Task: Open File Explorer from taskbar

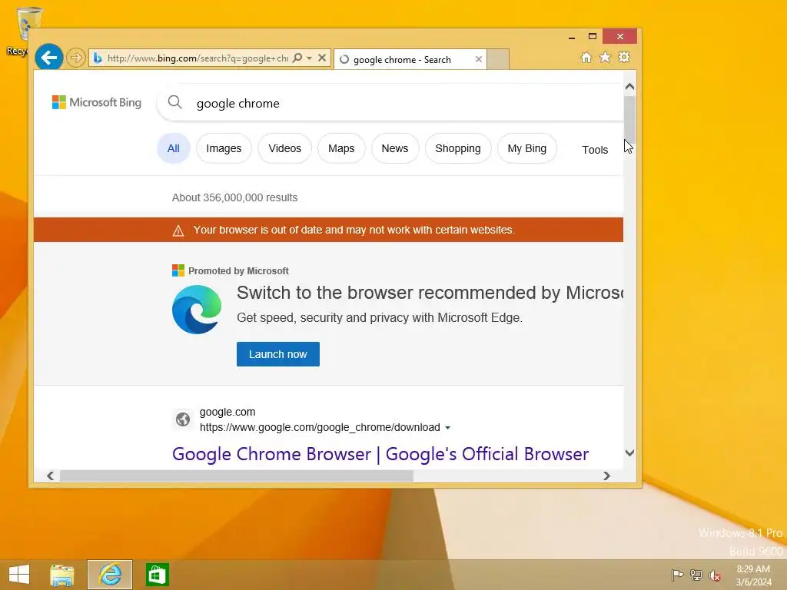Action: click(x=62, y=575)
